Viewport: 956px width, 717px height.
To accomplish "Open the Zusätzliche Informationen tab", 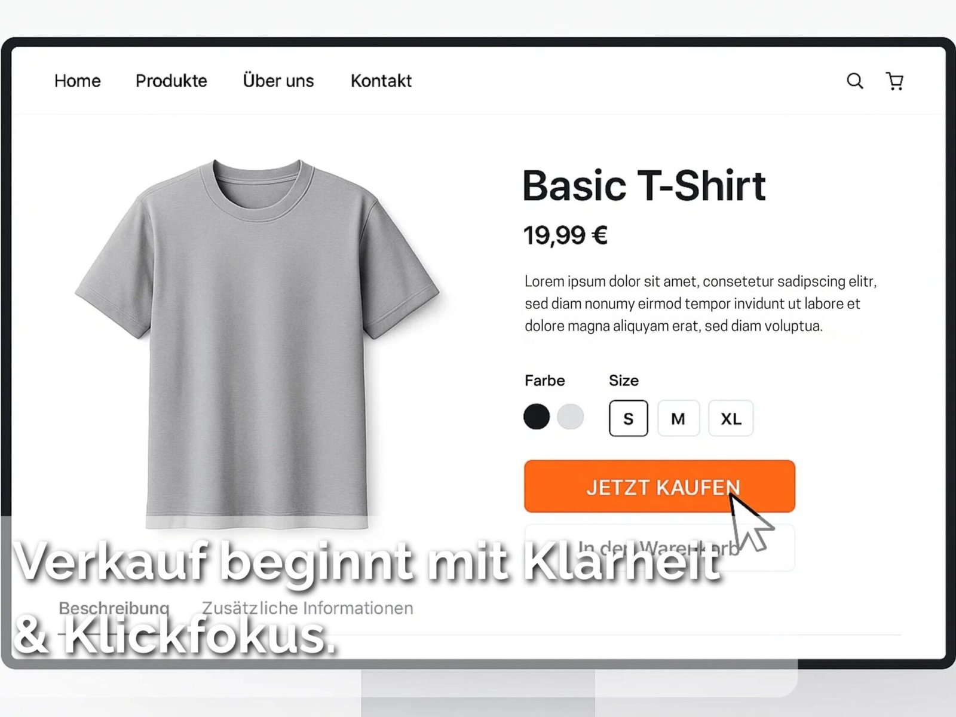I will [308, 608].
